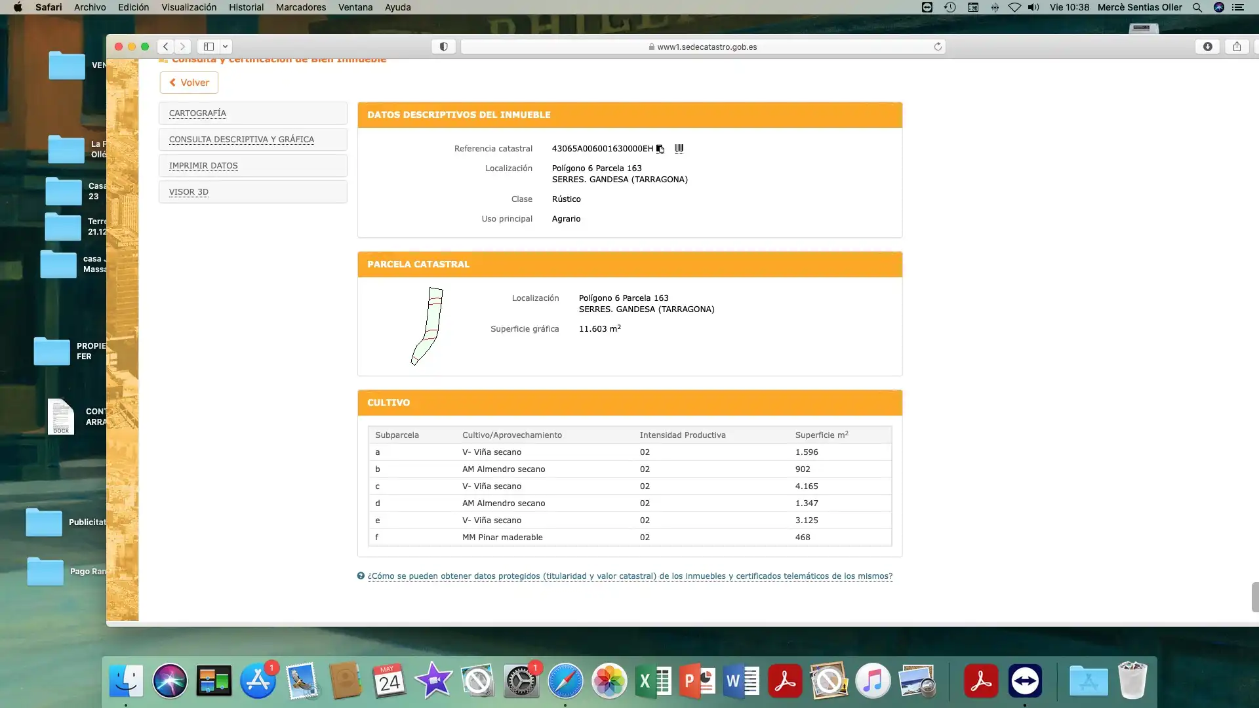Click the 'AM Almendro secano' cell in row b
This screenshot has height=708, width=1259.
pyautogui.click(x=504, y=469)
